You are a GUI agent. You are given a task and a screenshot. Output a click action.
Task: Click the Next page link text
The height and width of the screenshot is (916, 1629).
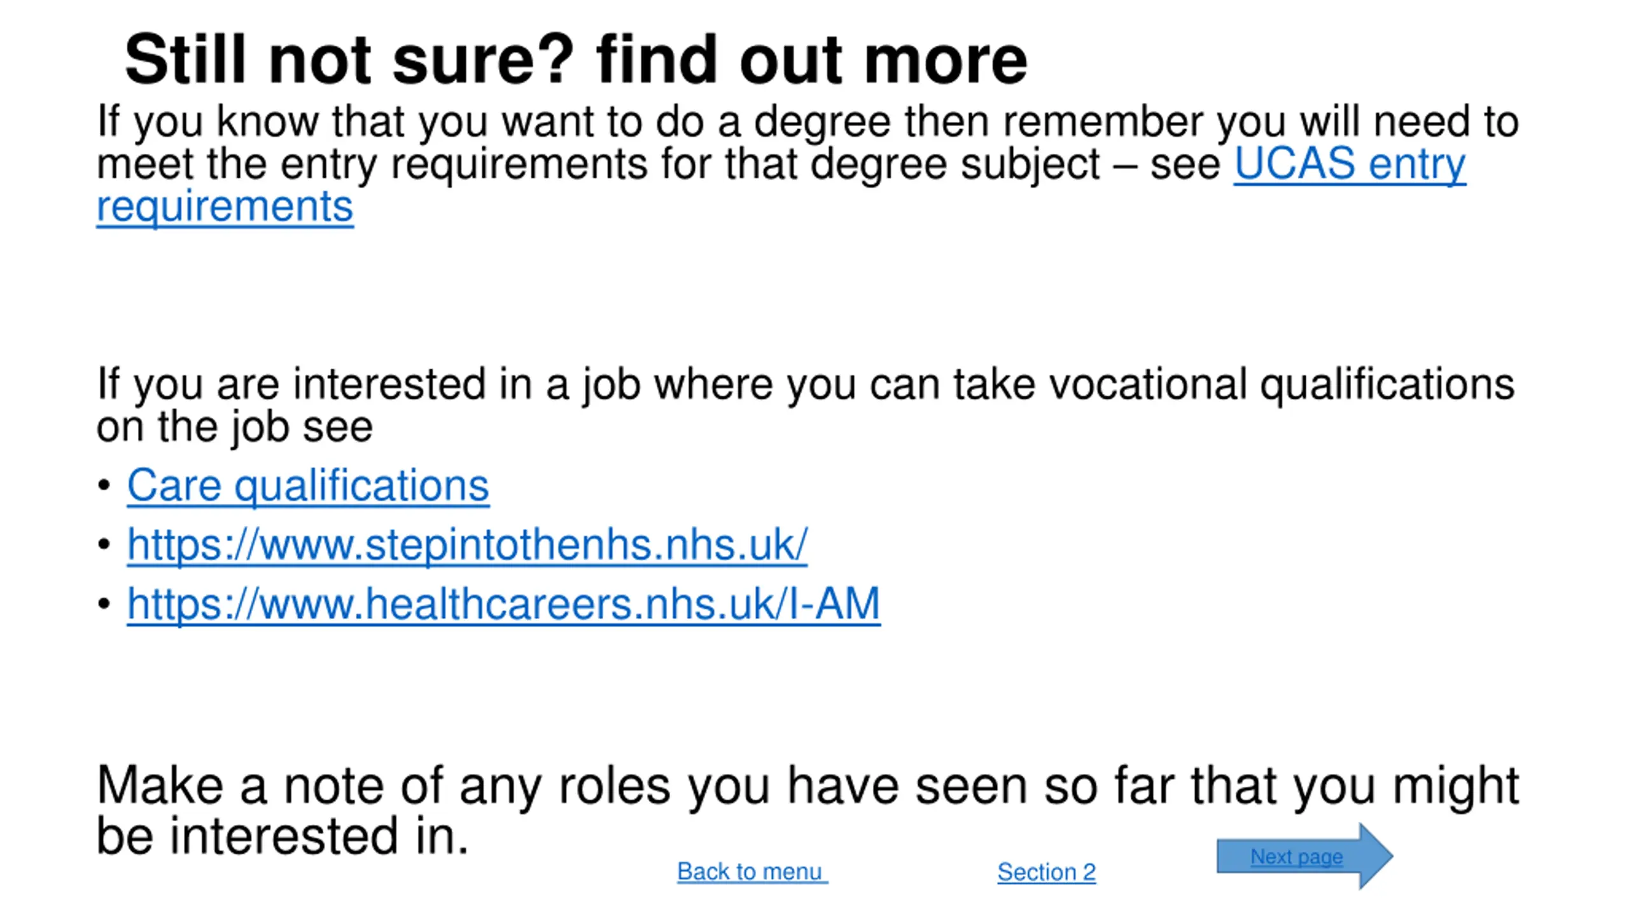1296,857
